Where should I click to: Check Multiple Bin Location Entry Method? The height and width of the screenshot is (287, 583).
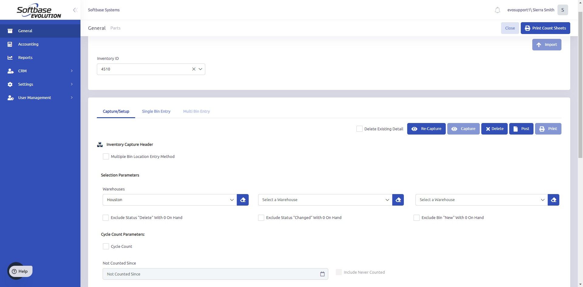pyautogui.click(x=106, y=157)
